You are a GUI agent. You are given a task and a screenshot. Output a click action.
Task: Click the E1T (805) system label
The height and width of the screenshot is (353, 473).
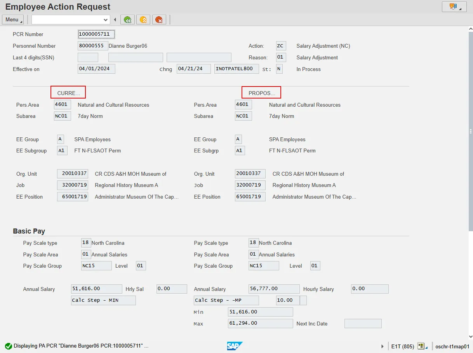pyautogui.click(x=402, y=346)
